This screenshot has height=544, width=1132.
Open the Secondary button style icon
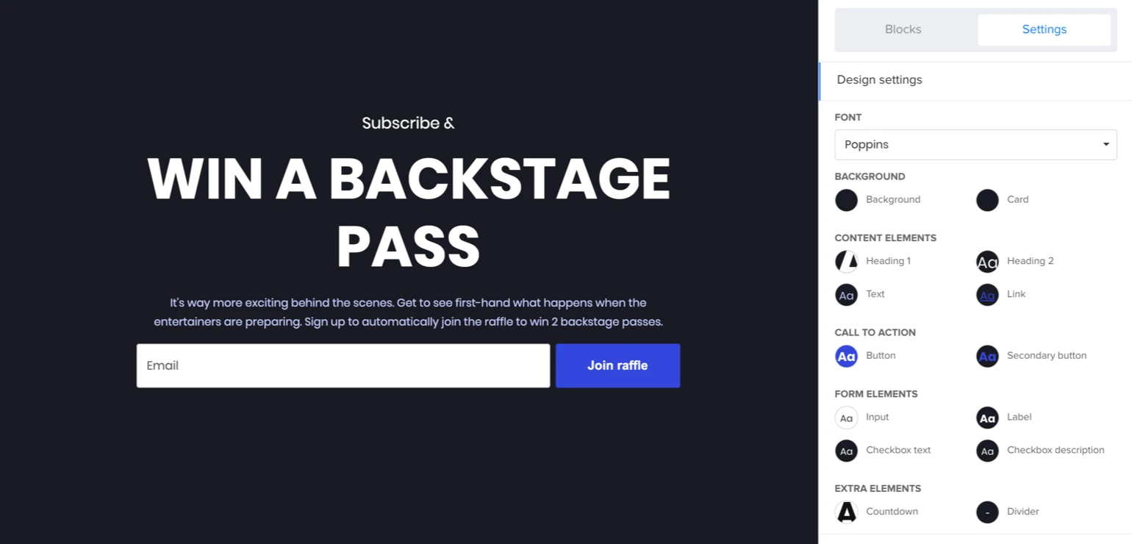pyautogui.click(x=987, y=356)
